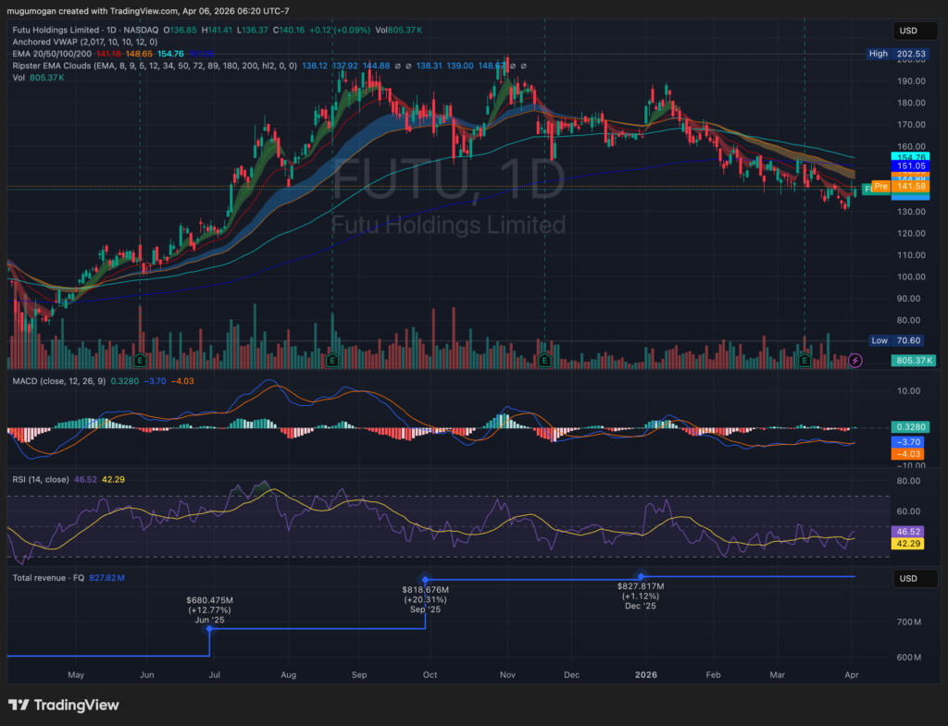The image size is (948, 726).
Task: Click the Sep '25 revenue data point dot
Action: point(426,578)
